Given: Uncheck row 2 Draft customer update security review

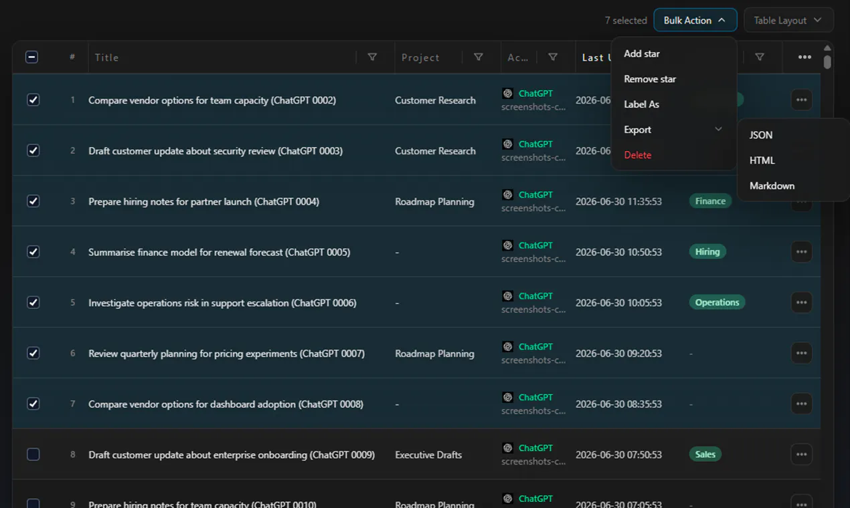Looking at the screenshot, I should [x=33, y=150].
